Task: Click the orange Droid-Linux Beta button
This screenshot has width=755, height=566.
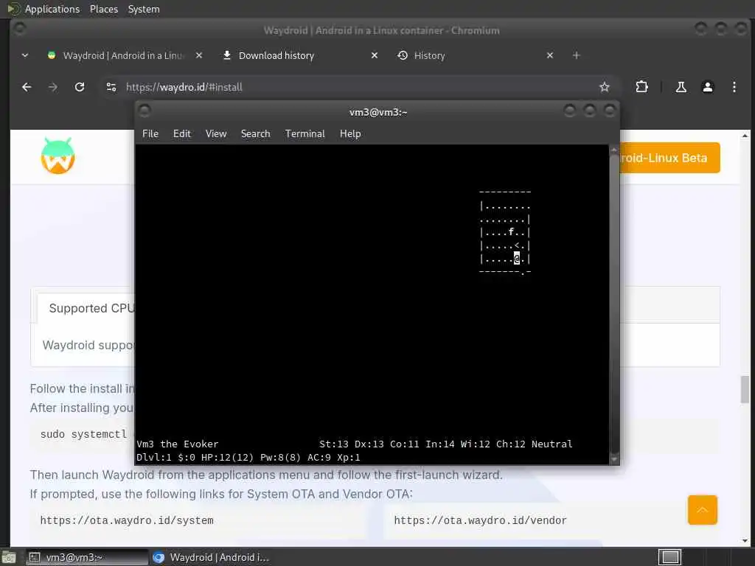Action: click(669, 158)
